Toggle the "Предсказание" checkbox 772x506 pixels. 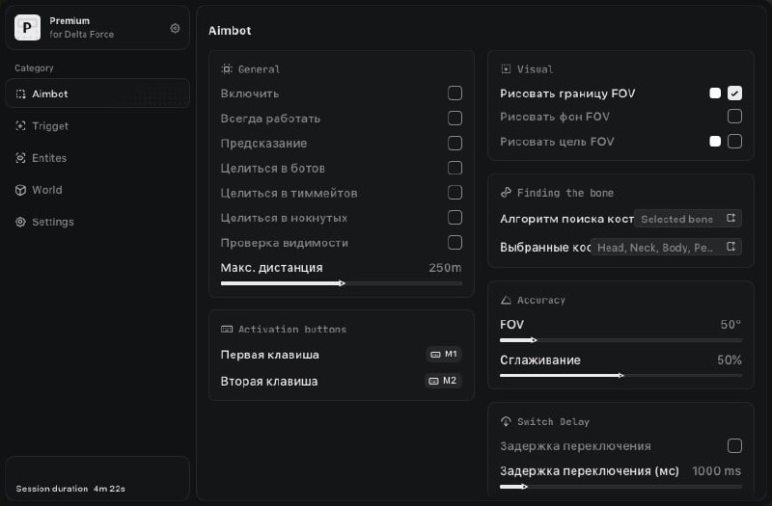coord(455,143)
